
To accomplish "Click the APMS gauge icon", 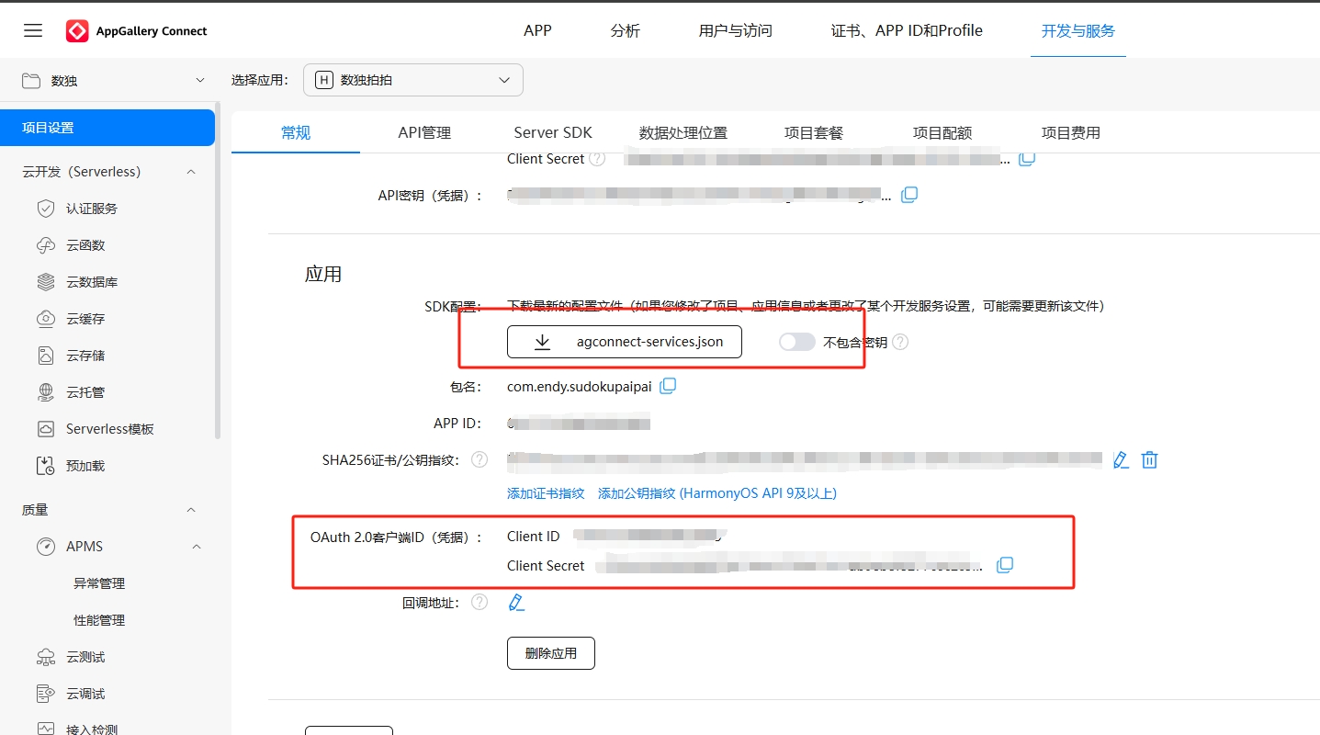I will [46, 547].
